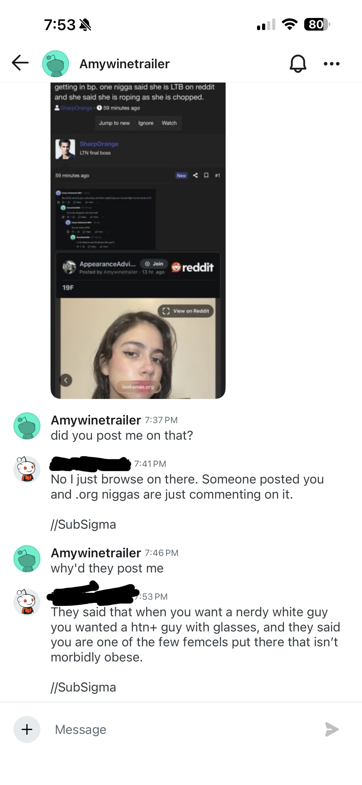Tap the silent mode bell in status bar

(x=85, y=25)
